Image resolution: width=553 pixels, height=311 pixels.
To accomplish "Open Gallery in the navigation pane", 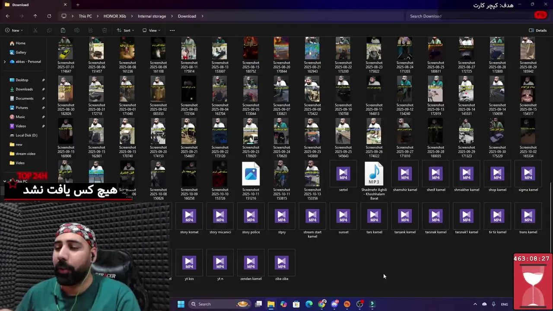I will click(21, 52).
